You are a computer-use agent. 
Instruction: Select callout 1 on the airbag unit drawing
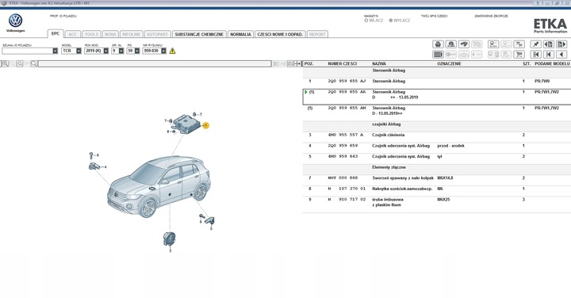coord(205,125)
